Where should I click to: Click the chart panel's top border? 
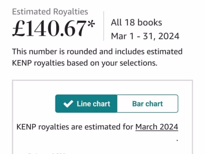(102, 80)
